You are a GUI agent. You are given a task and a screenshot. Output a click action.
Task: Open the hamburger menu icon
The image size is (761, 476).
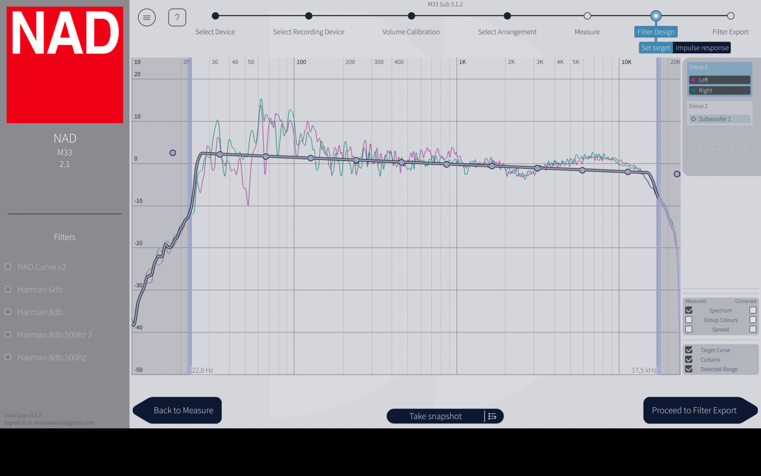(x=147, y=18)
